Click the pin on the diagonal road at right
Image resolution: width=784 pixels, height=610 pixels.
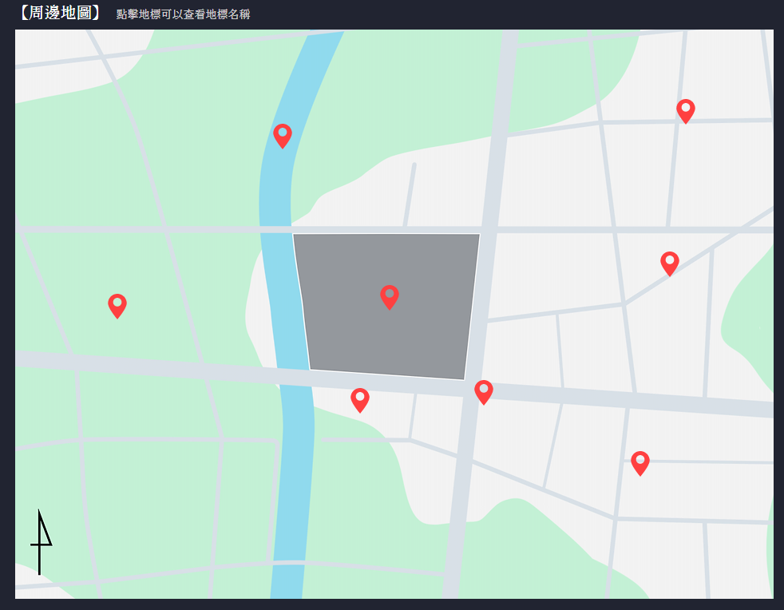coord(670,263)
